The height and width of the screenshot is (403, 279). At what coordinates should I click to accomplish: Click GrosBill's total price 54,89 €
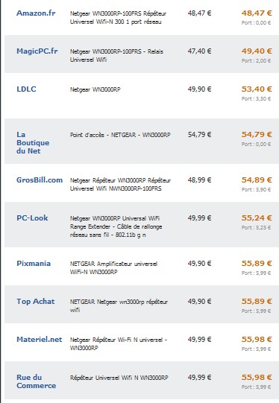pos(257,180)
